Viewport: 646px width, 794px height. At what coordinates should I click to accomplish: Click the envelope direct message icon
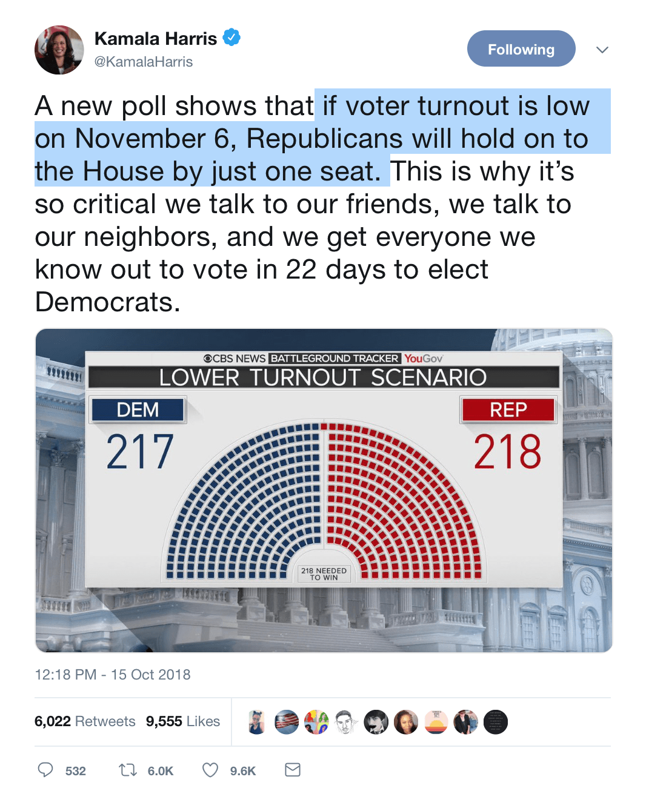coord(293,770)
